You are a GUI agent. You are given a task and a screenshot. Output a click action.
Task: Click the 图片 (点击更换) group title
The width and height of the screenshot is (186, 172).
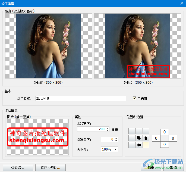[19, 117]
